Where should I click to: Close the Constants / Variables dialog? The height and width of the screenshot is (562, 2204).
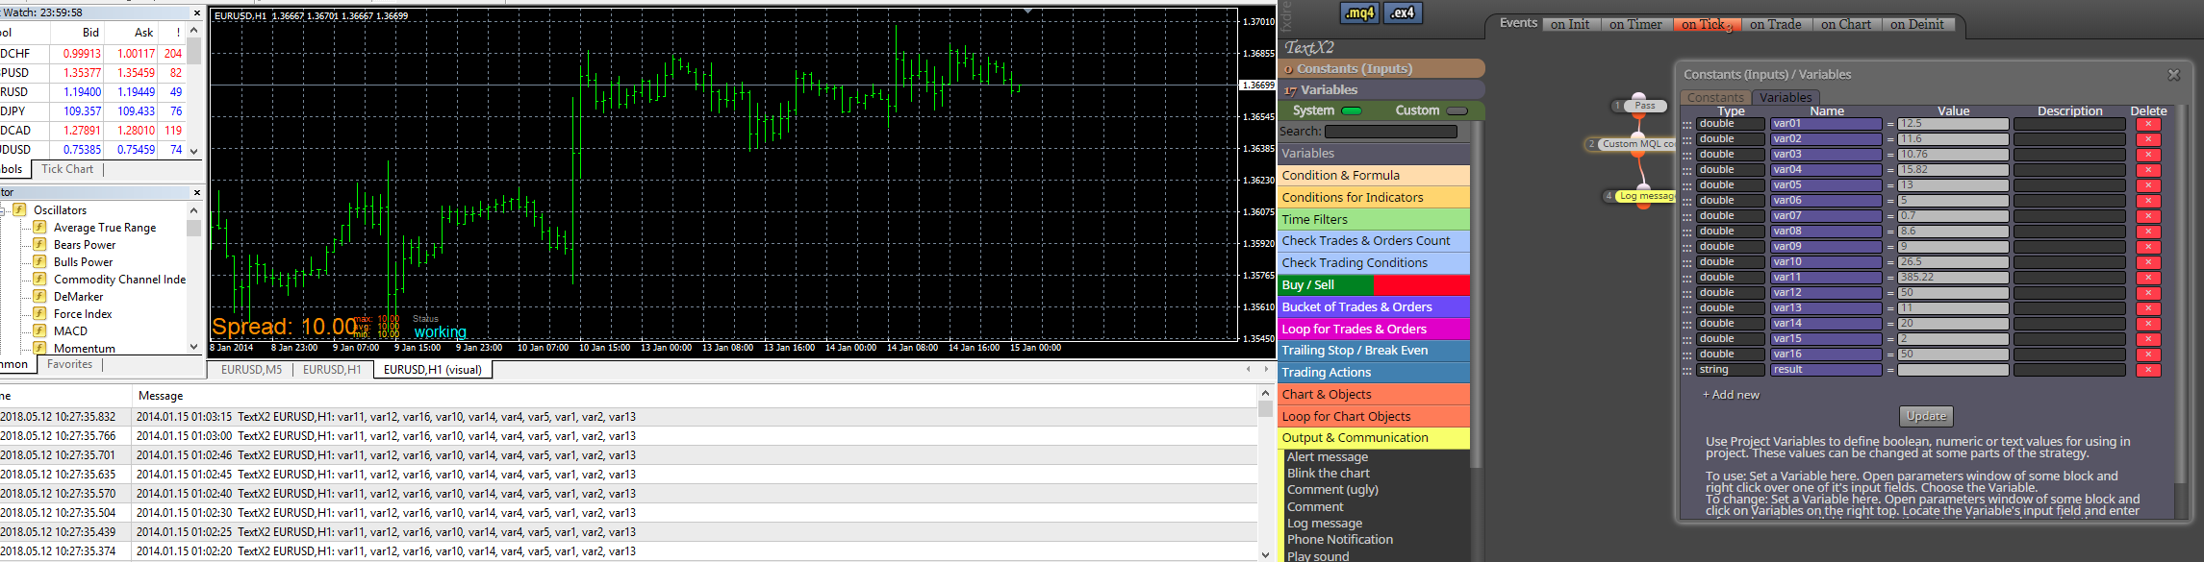pos(2173,74)
